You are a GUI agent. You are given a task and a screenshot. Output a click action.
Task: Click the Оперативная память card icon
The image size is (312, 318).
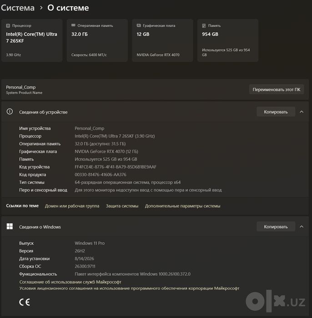click(73, 25)
